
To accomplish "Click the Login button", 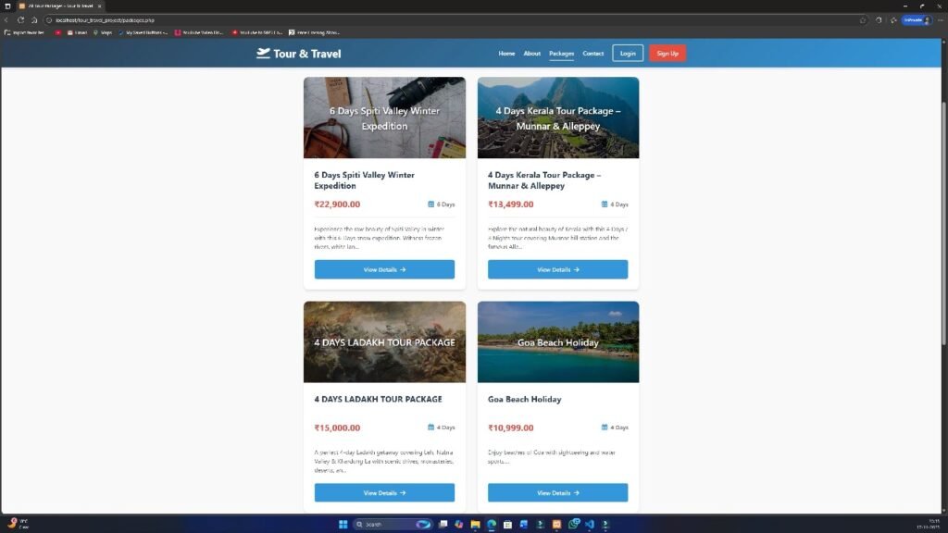I will pyautogui.click(x=628, y=53).
